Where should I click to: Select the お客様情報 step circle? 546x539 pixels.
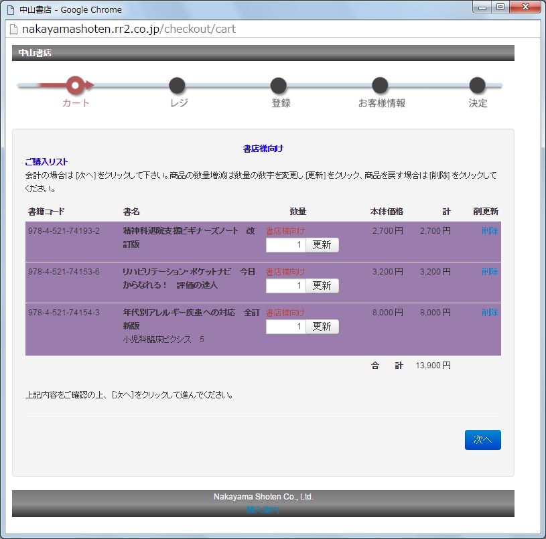click(380, 86)
